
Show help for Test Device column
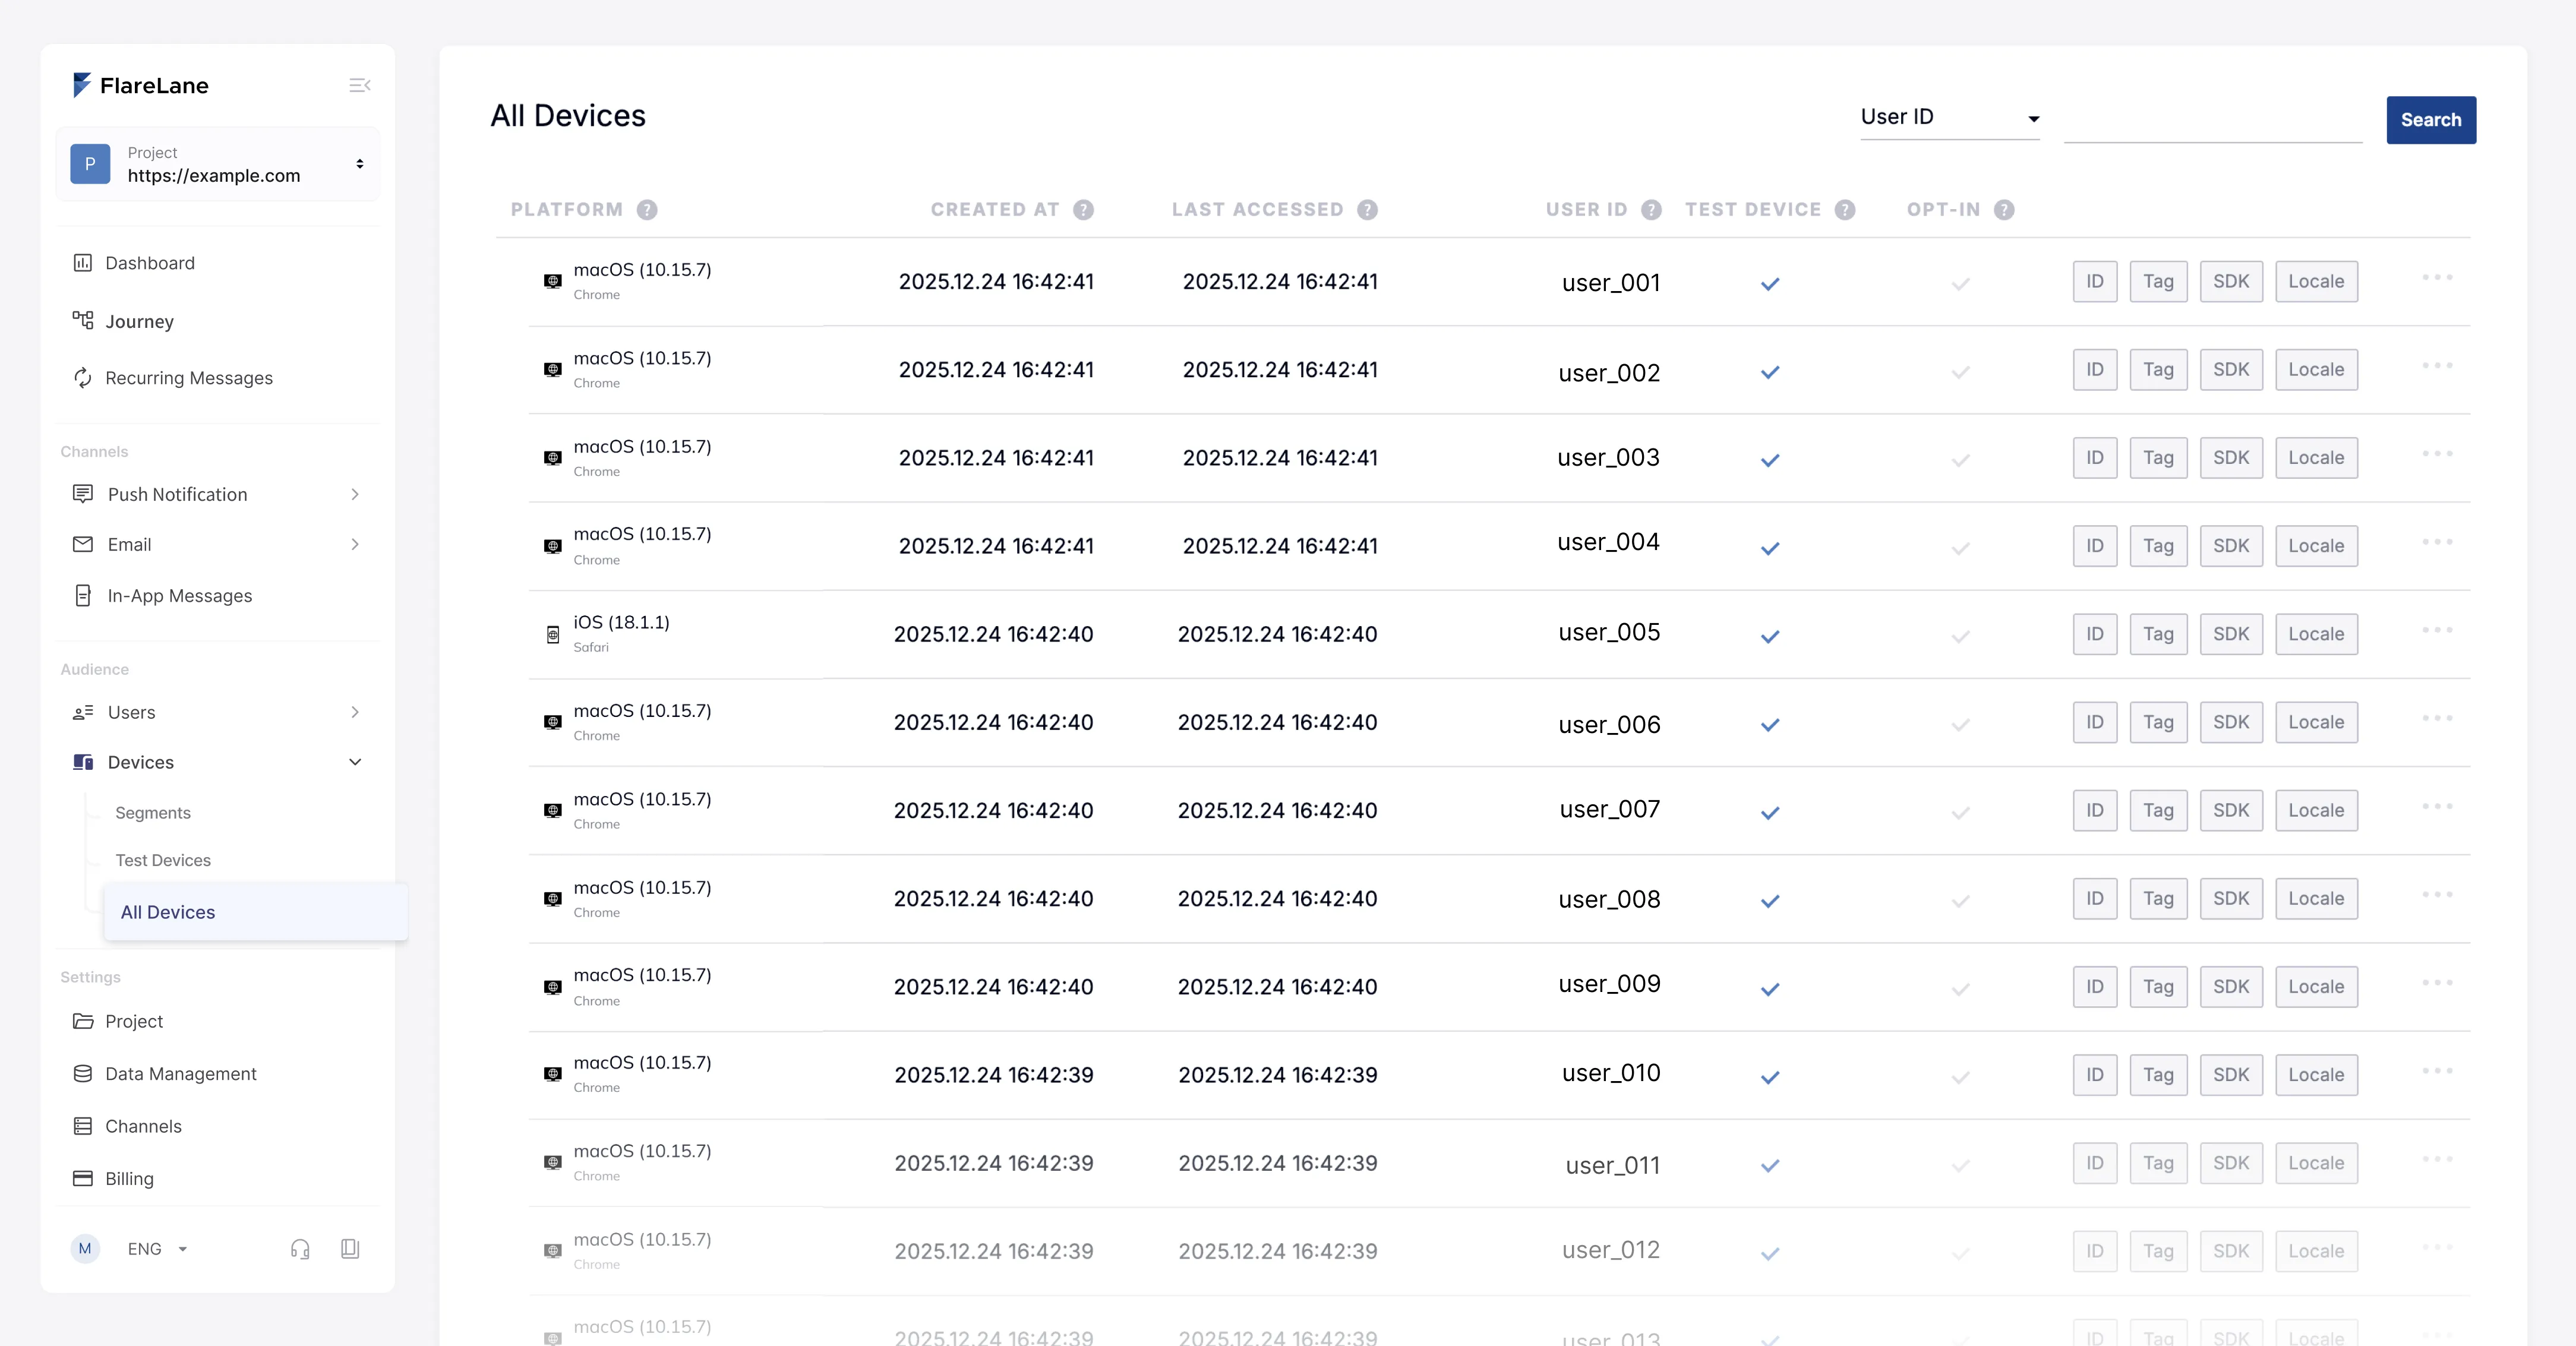1845,209
